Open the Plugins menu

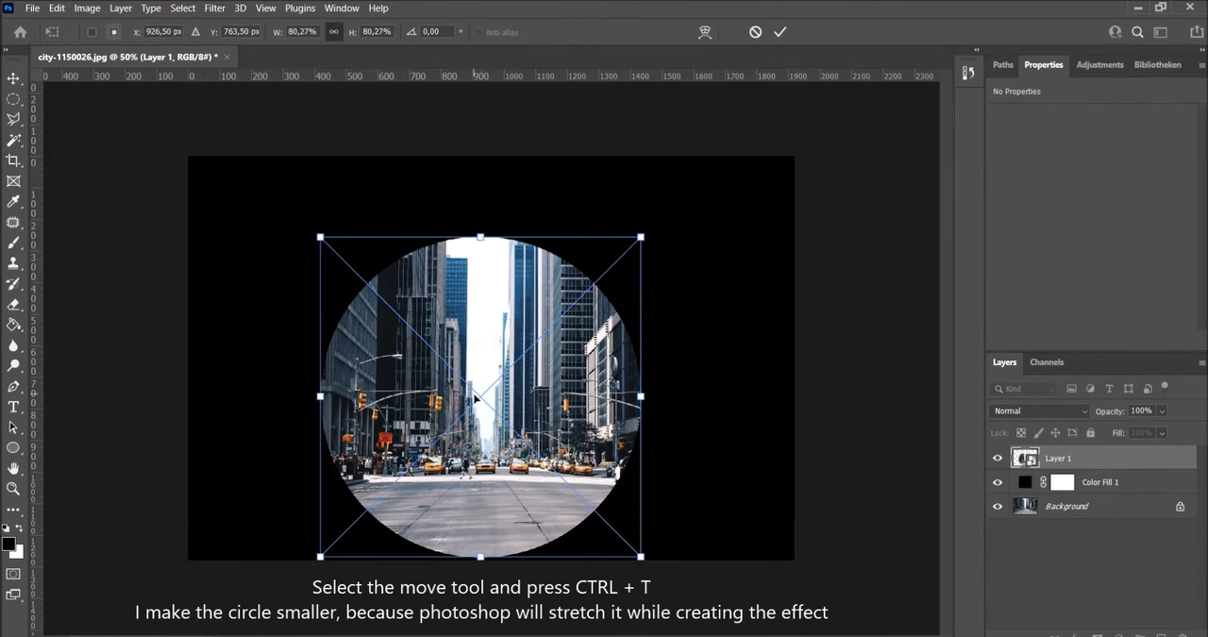pos(300,8)
